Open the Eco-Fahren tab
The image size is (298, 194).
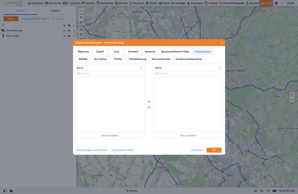coord(100,59)
